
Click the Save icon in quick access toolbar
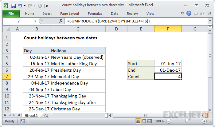[13, 5]
